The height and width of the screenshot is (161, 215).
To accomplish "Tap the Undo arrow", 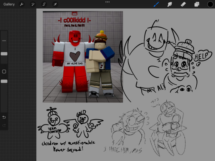I will tap(4, 117).
